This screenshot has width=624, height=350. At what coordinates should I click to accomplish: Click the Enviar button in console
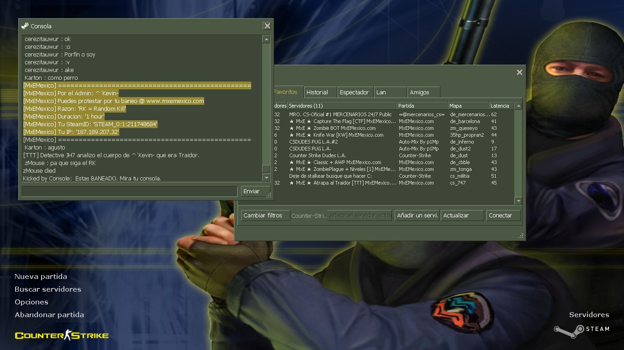[x=255, y=191]
